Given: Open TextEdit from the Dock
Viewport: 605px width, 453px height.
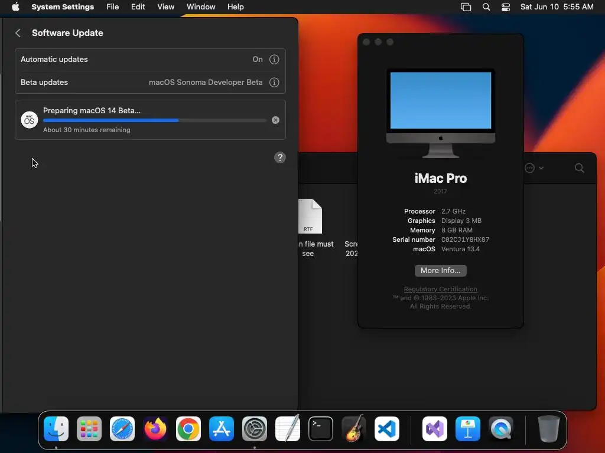Looking at the screenshot, I should coord(288,429).
